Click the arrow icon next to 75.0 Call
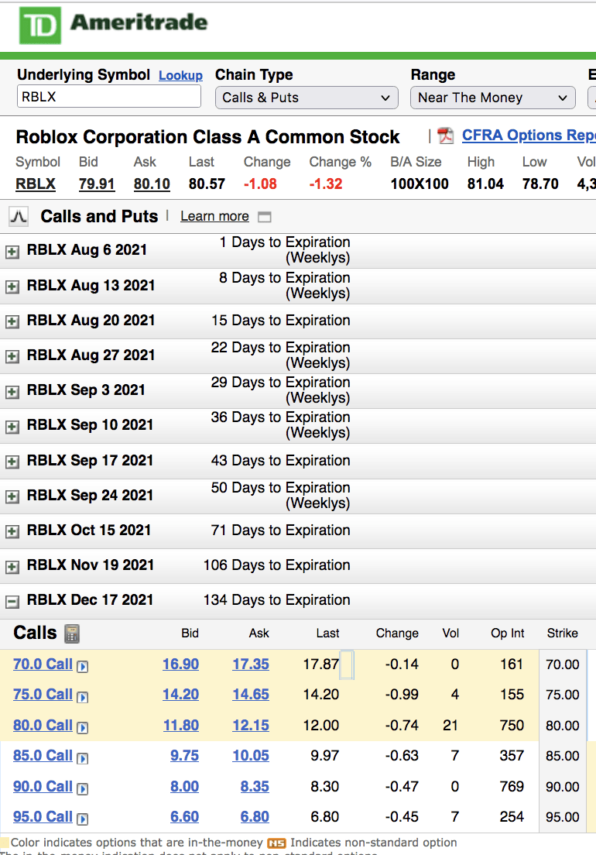This screenshot has height=855, width=596. click(x=82, y=697)
